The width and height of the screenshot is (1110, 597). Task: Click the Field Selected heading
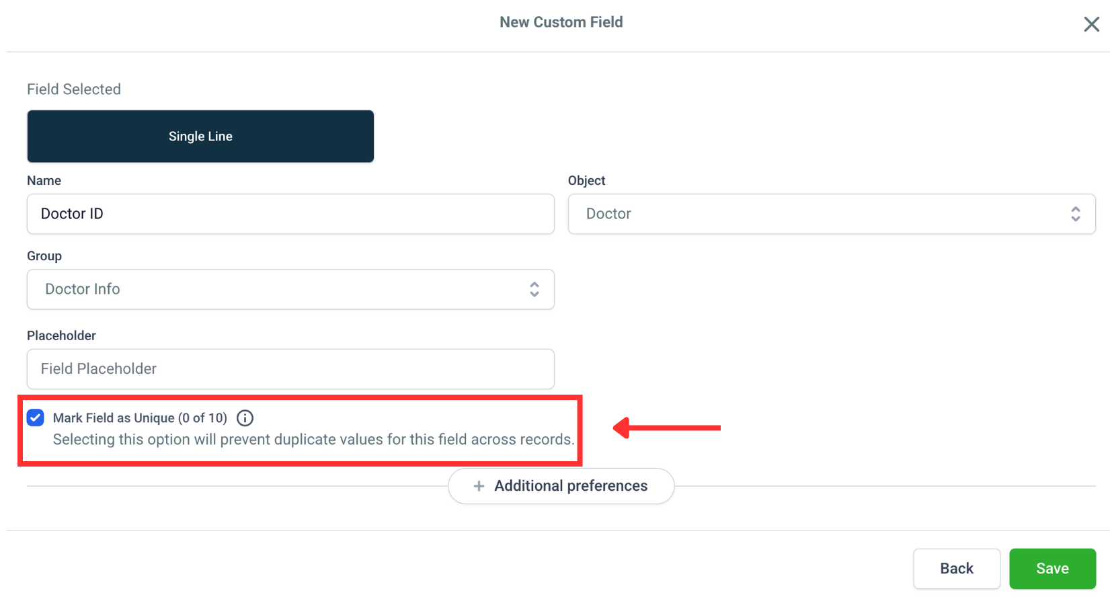tap(74, 89)
